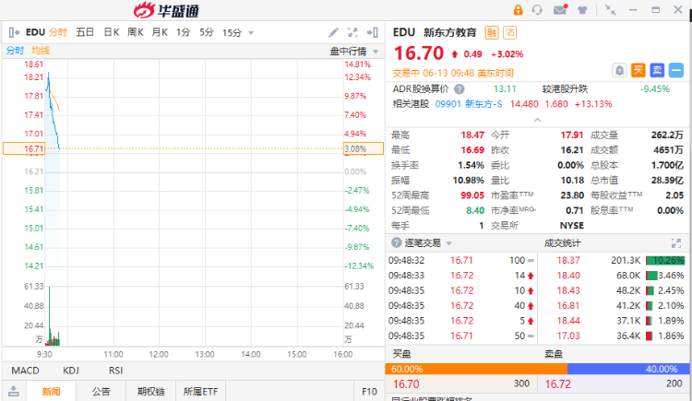
Task: Click the shrink window arrows icon
Action: 611,10
